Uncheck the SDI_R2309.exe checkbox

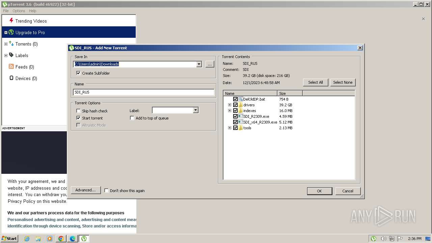coord(235,116)
